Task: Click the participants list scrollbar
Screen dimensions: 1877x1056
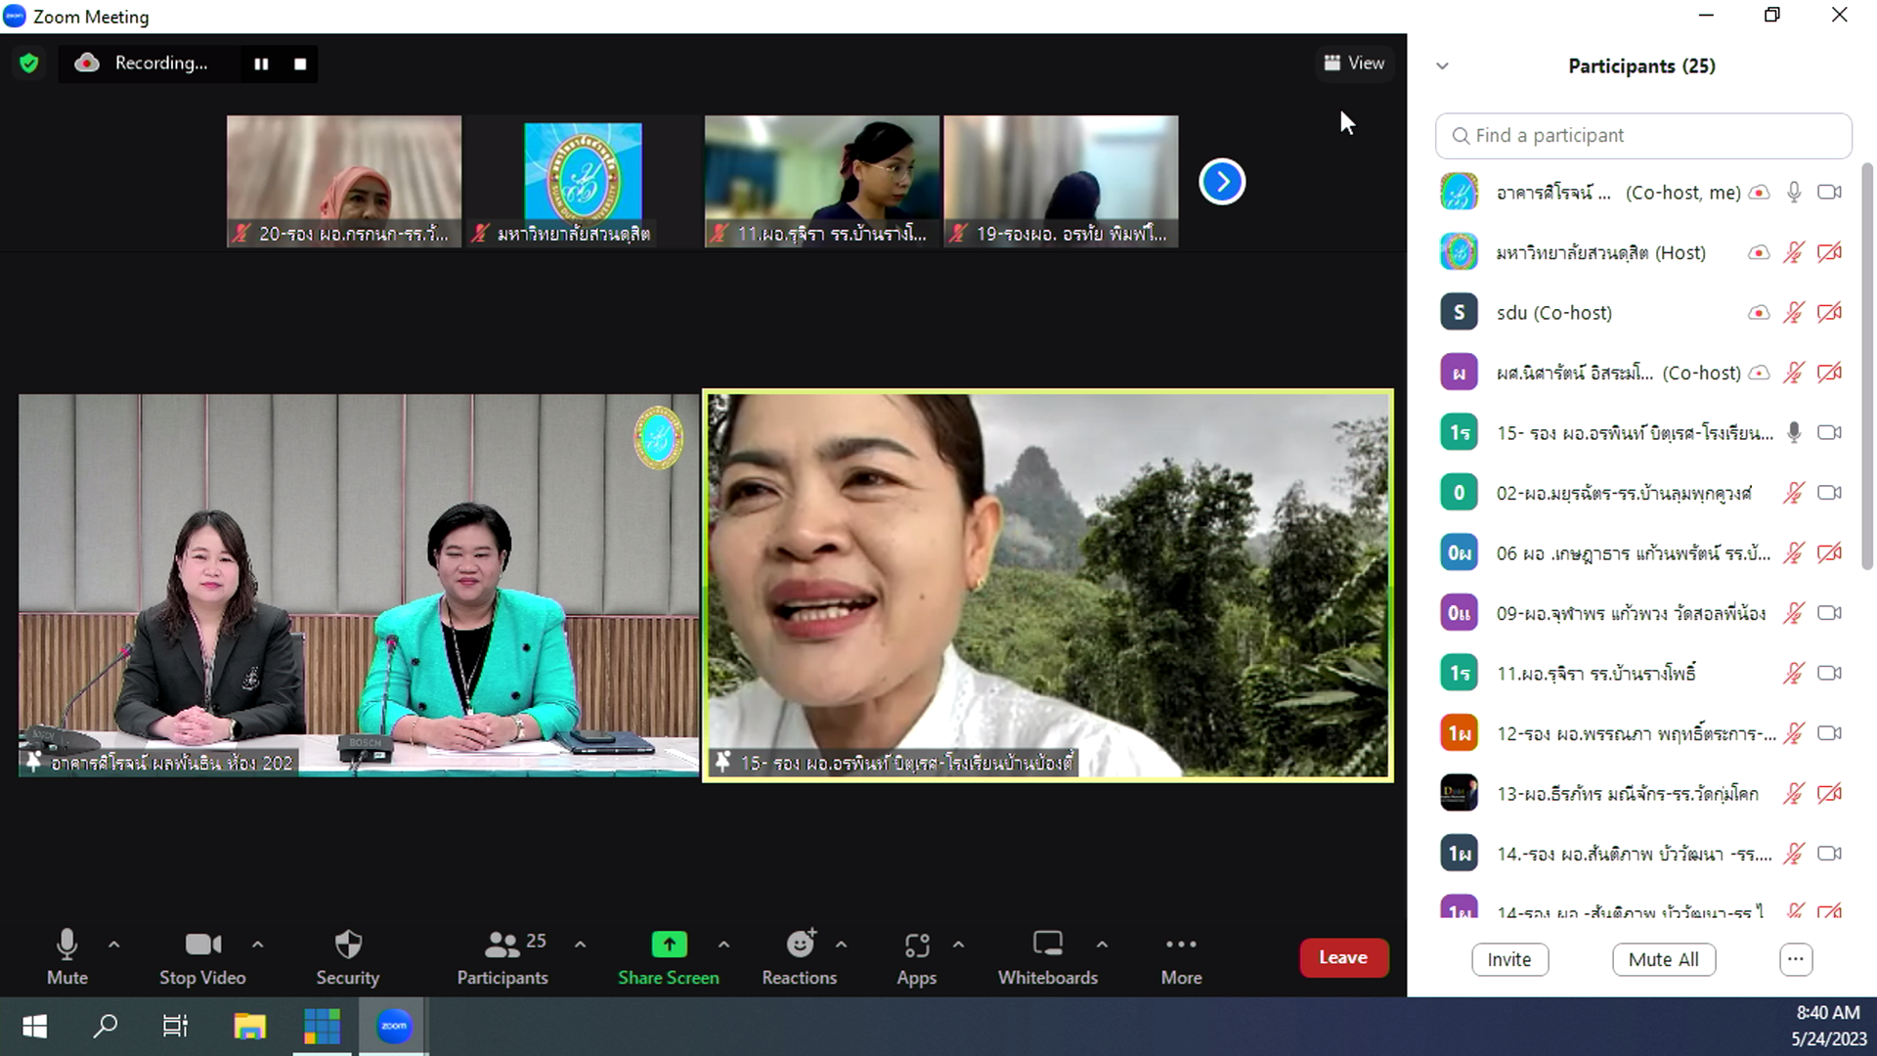Action: [x=1866, y=366]
